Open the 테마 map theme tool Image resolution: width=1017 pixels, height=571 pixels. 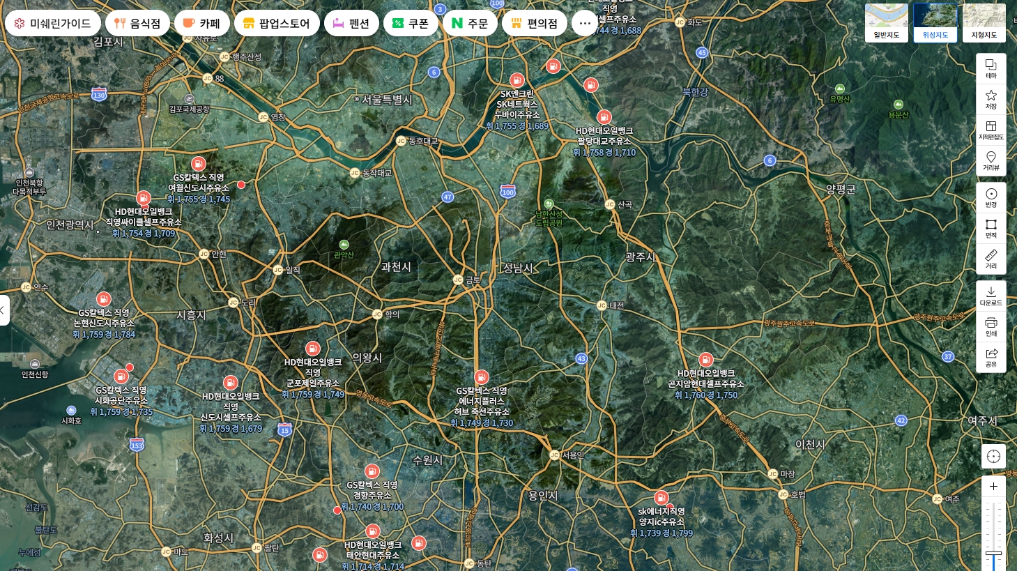click(x=991, y=69)
